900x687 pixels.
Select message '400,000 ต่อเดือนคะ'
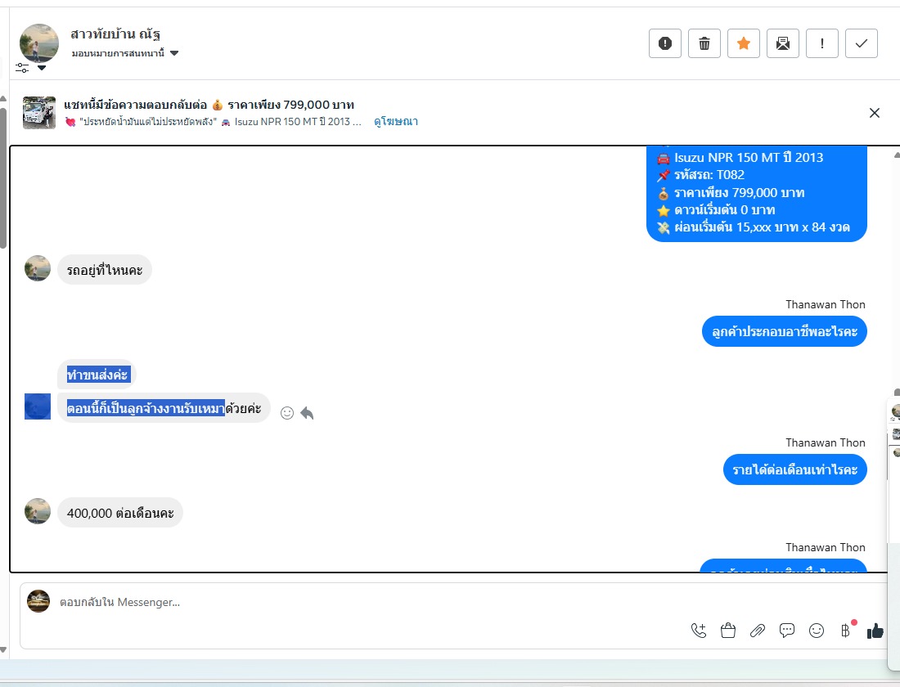click(x=120, y=513)
